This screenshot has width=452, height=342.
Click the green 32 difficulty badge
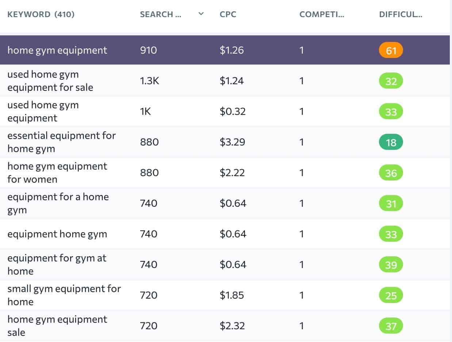391,81
